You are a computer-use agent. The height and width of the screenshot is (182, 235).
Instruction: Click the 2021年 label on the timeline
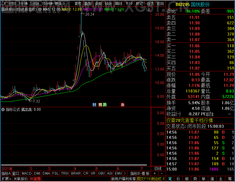click(7, 169)
